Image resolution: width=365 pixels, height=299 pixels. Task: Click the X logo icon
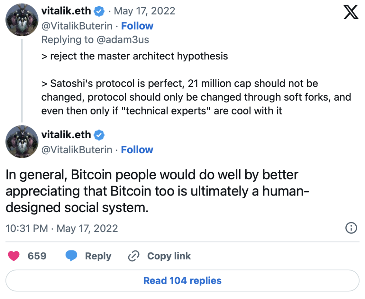coord(350,13)
